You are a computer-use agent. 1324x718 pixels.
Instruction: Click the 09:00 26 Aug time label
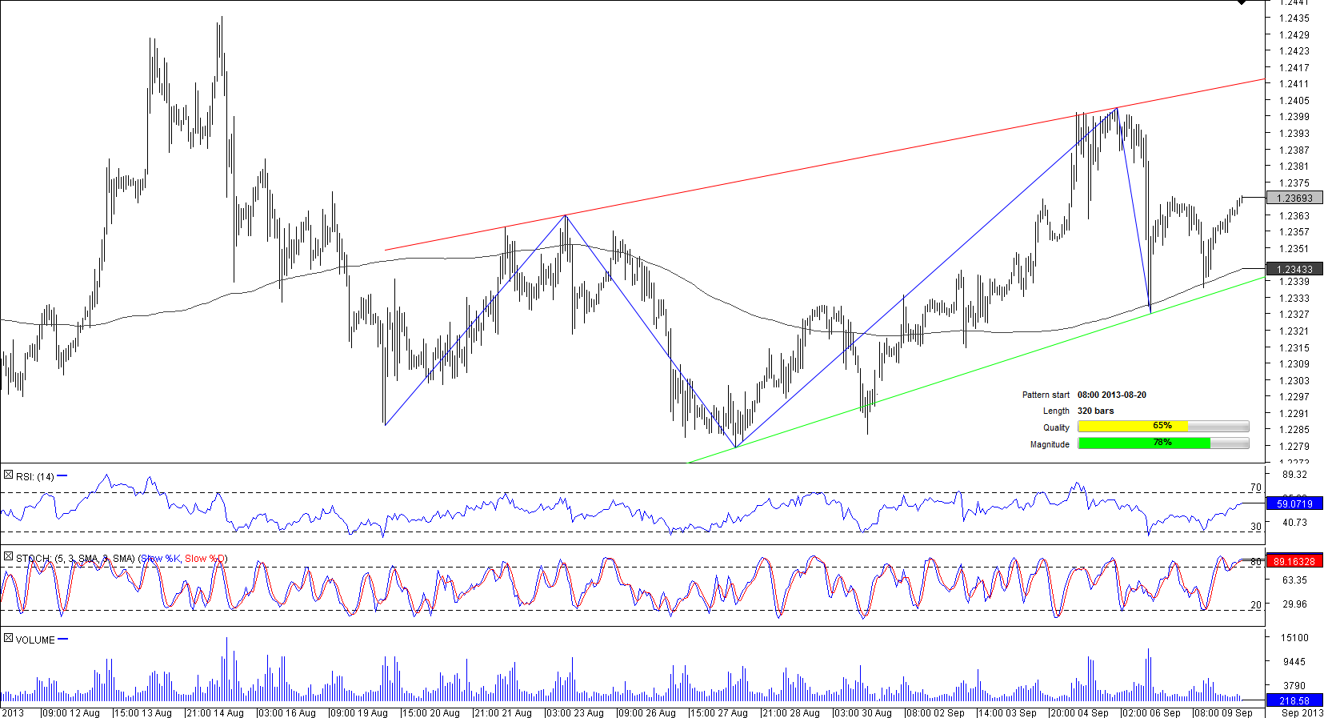pyautogui.click(x=647, y=712)
